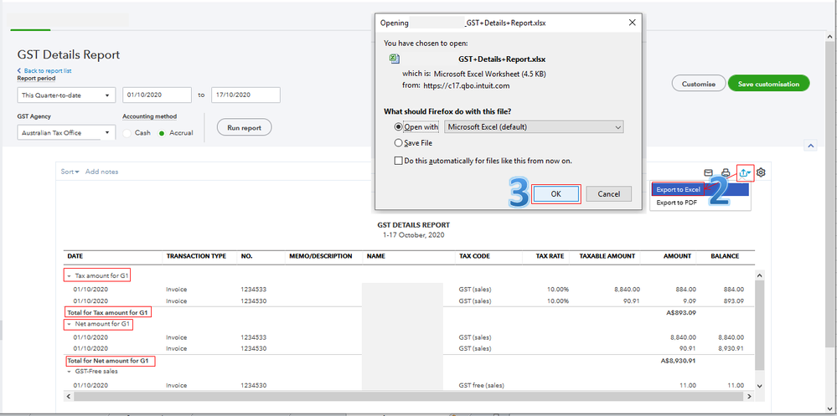This screenshot has width=837, height=416.
Task: Open Microsoft Excel (default) application dropdown
Action: pos(534,127)
